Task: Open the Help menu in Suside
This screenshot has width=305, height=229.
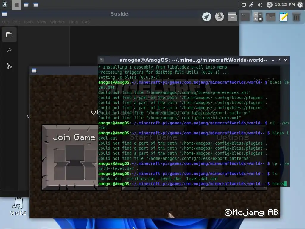Action: click(74, 22)
